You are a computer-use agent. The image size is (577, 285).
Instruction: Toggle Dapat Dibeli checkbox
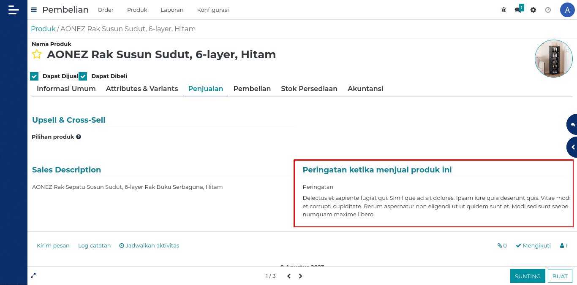tap(83, 76)
